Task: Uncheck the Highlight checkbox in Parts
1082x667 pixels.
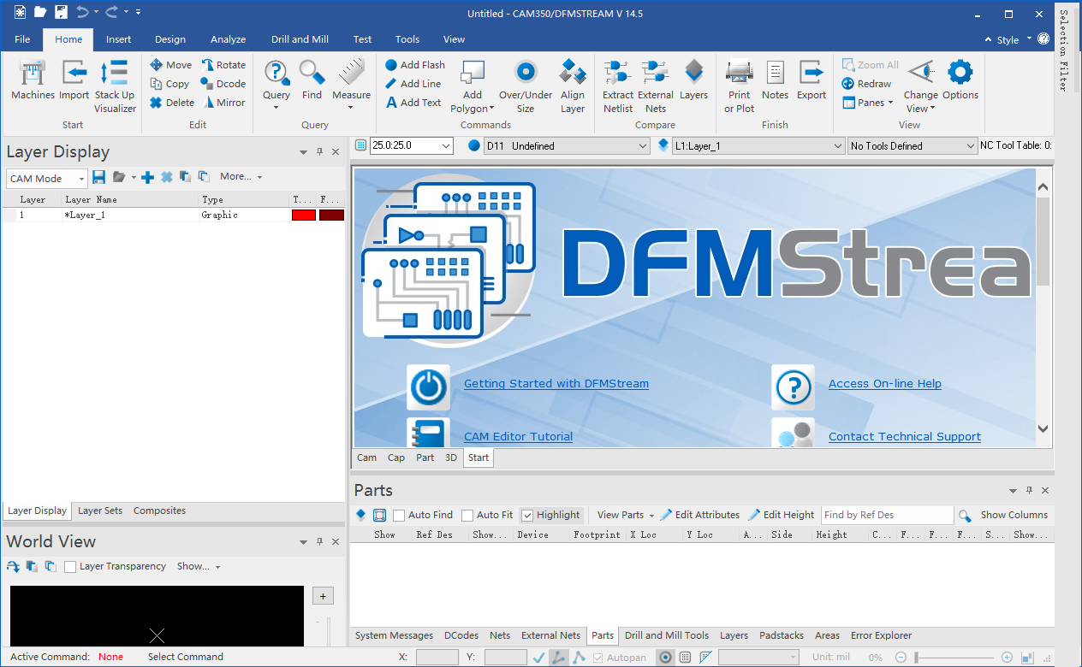Action: [527, 516]
